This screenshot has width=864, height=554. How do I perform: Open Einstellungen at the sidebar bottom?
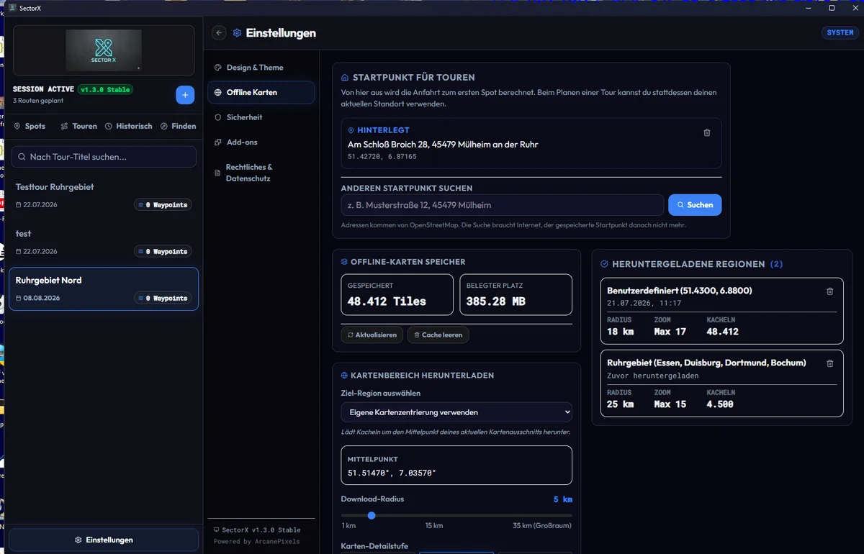click(104, 540)
